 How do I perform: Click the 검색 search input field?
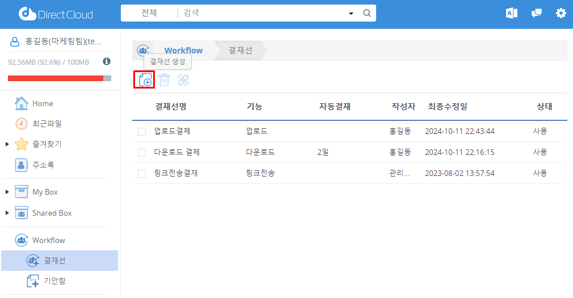[x=261, y=13]
